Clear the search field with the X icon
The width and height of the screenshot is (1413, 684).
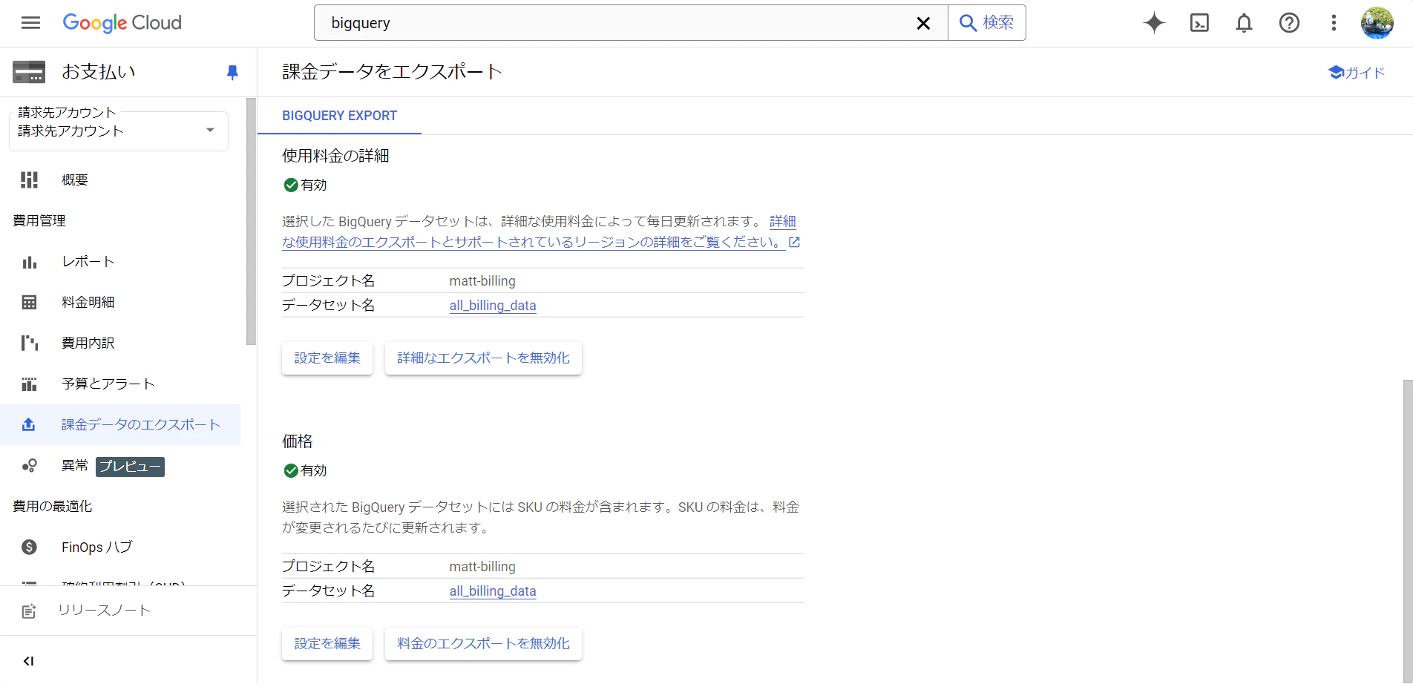click(923, 23)
